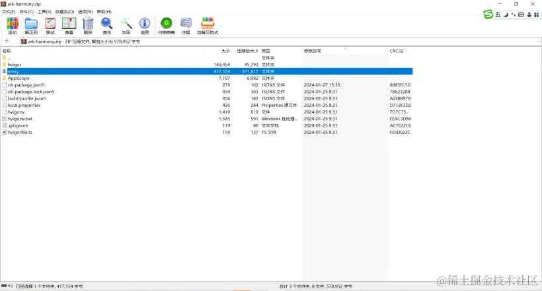
Task: Click the disk icon in status bar
Action: click(x=4, y=286)
